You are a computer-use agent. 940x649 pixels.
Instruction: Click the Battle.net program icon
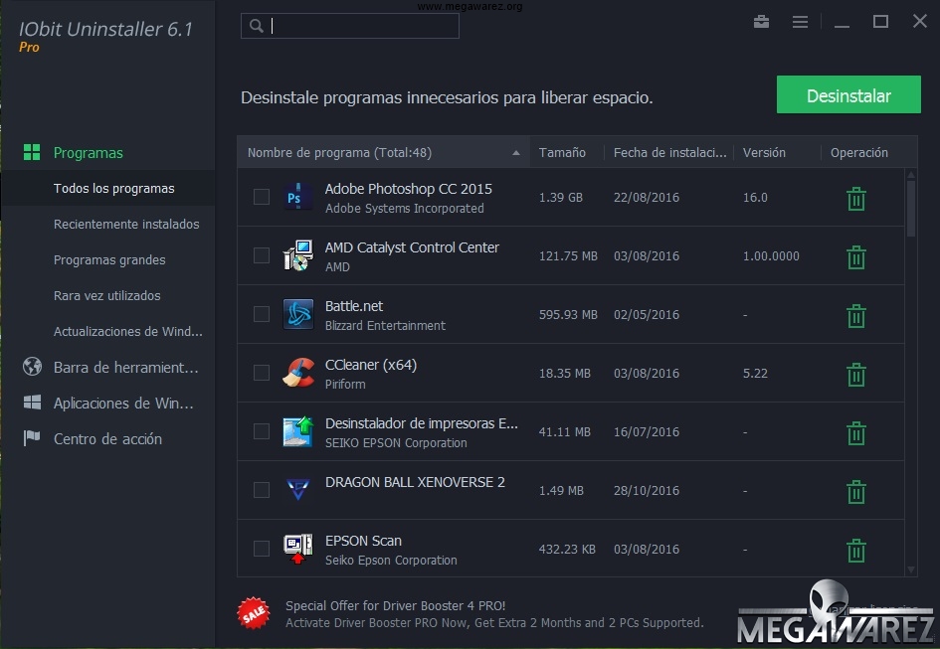pyautogui.click(x=298, y=314)
